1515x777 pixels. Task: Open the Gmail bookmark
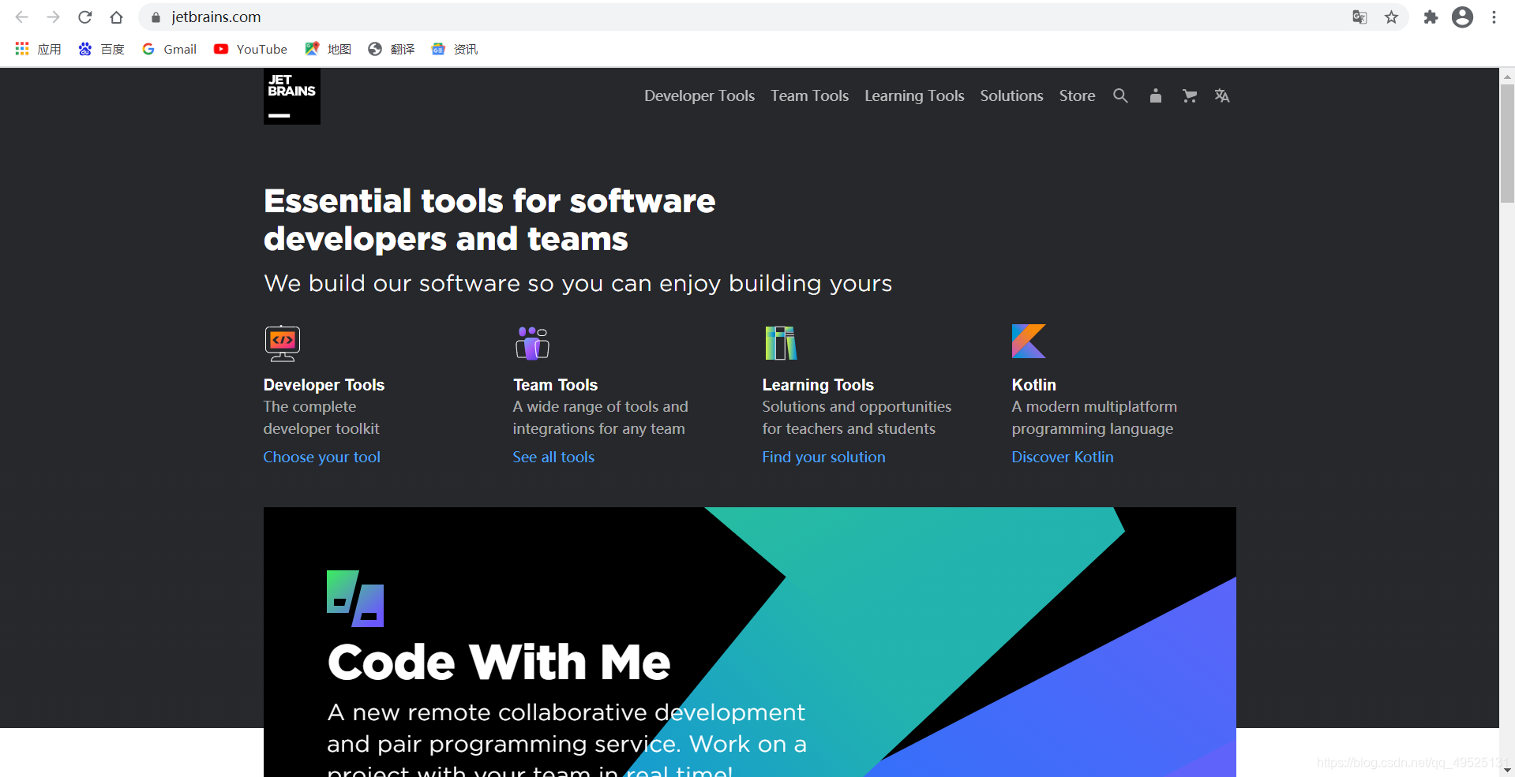pos(169,49)
